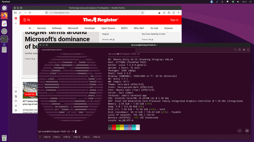The height and width of the screenshot is (142, 254).
Task: Toggle terminal on-screen keyboard button
Action: tap(247, 131)
